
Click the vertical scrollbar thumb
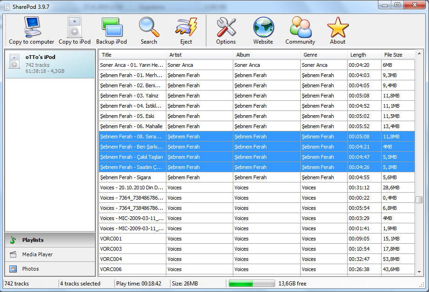(x=419, y=200)
